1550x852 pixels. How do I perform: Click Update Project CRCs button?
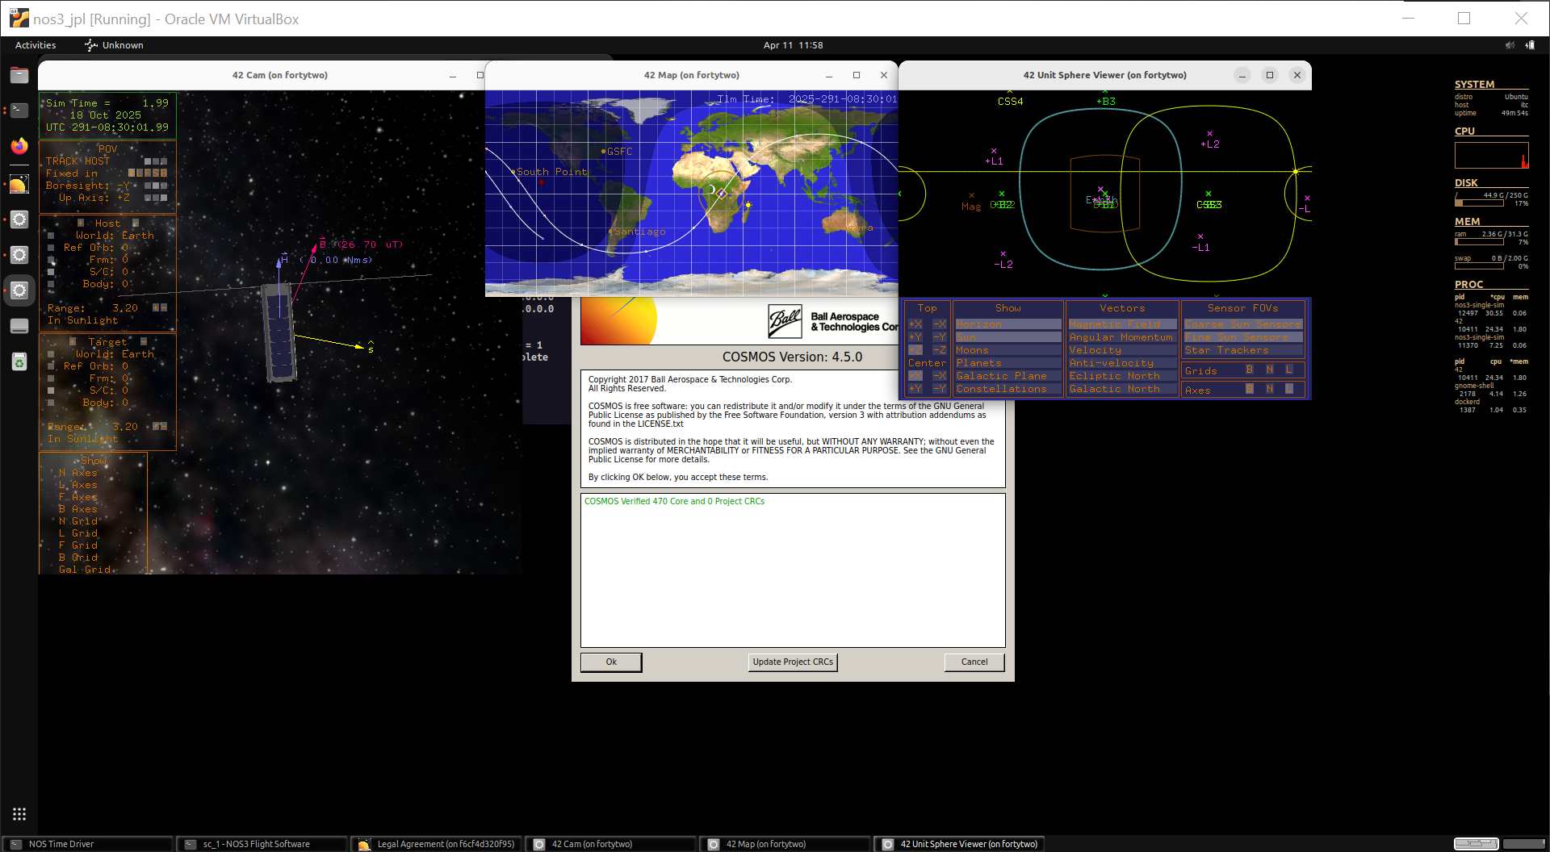click(793, 662)
